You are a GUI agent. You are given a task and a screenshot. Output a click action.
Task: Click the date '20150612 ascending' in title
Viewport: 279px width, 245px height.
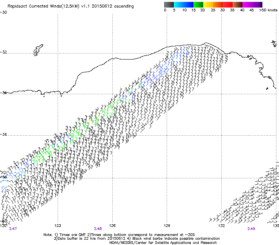pos(113,6)
